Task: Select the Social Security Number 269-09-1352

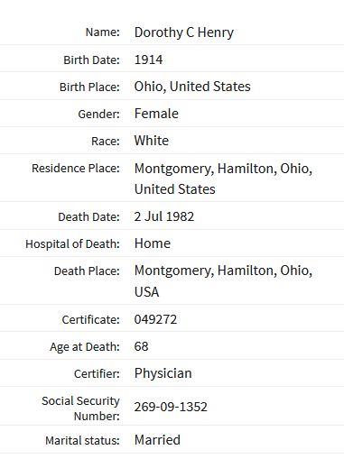Action: 171,407
